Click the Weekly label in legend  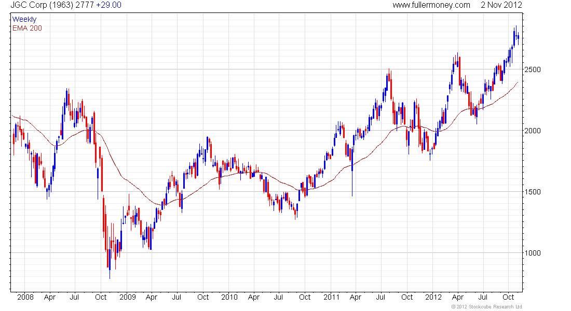pos(24,19)
